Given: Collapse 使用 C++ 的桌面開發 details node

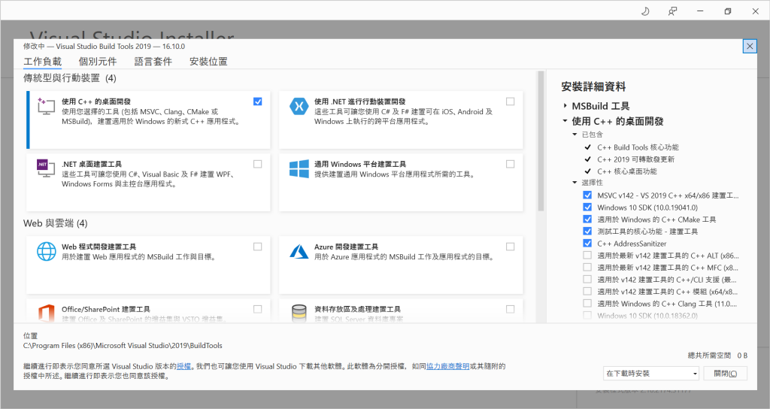Looking at the screenshot, I should pos(565,121).
